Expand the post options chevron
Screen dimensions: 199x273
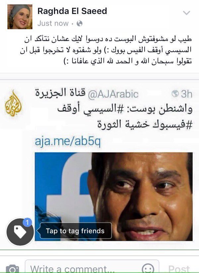click(x=186, y=13)
